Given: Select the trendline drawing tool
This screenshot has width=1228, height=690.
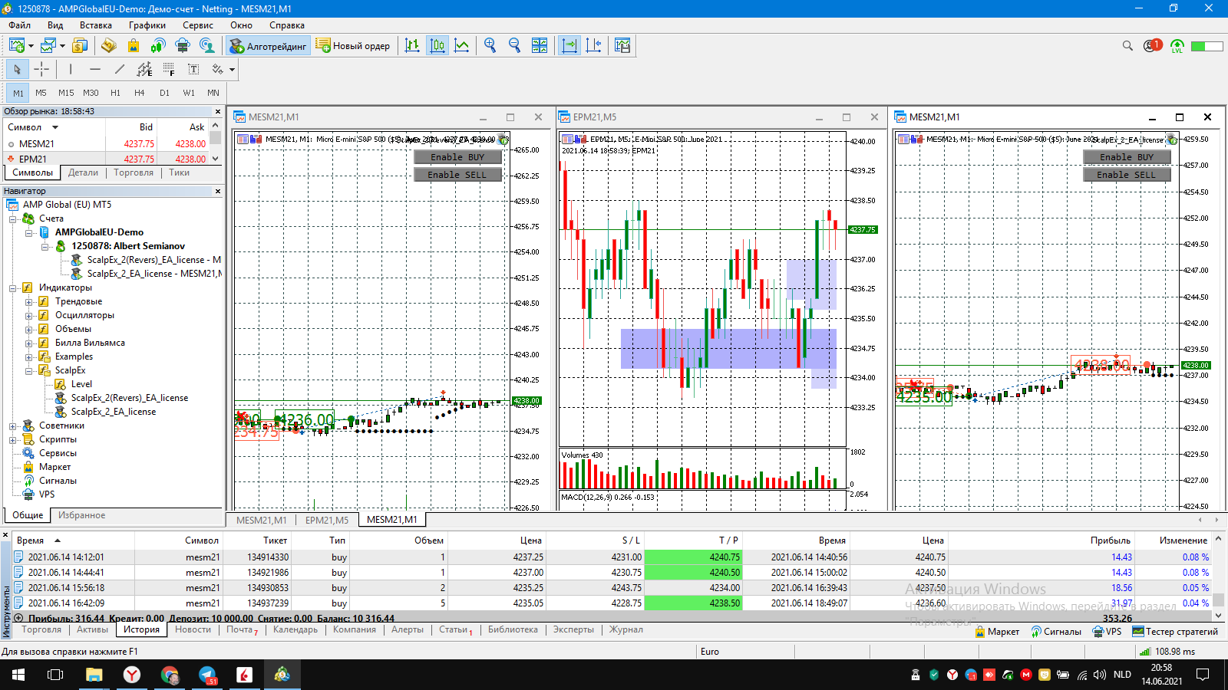Looking at the screenshot, I should coord(120,69).
